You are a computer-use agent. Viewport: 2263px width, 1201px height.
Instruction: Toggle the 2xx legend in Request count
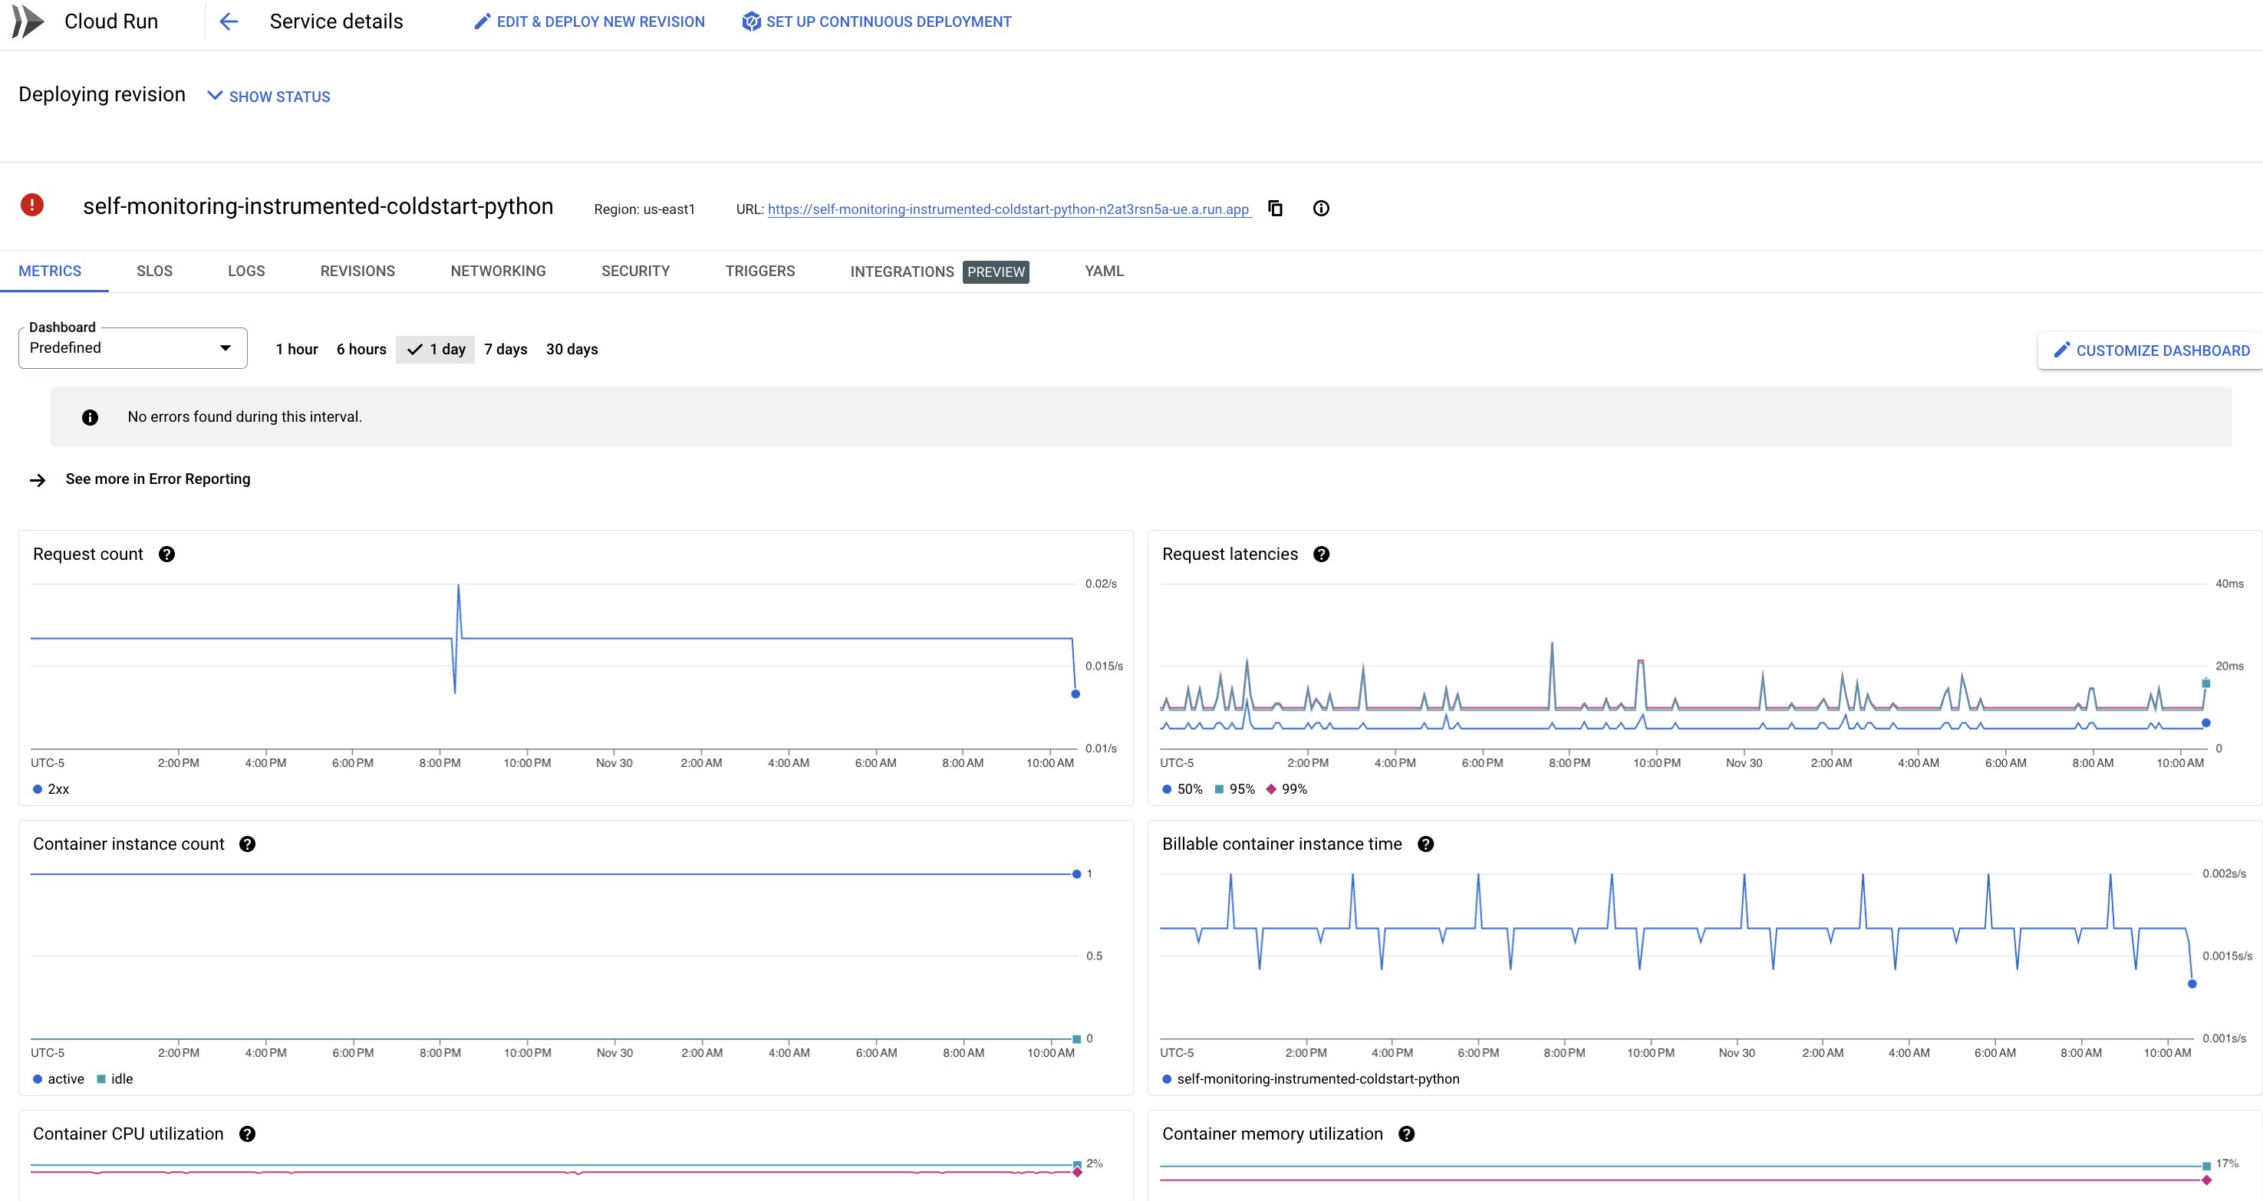click(51, 789)
